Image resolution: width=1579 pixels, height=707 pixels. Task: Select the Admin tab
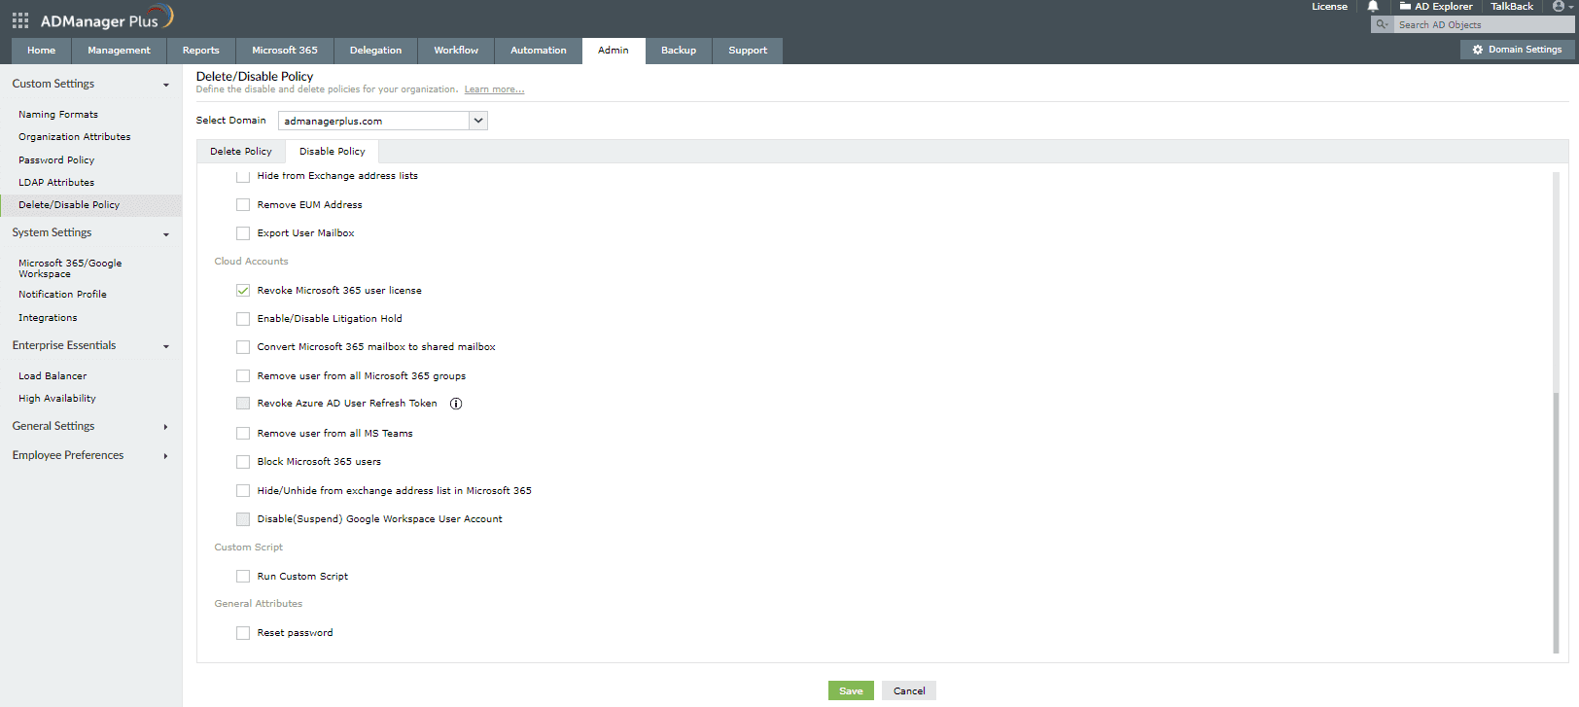tap(614, 51)
